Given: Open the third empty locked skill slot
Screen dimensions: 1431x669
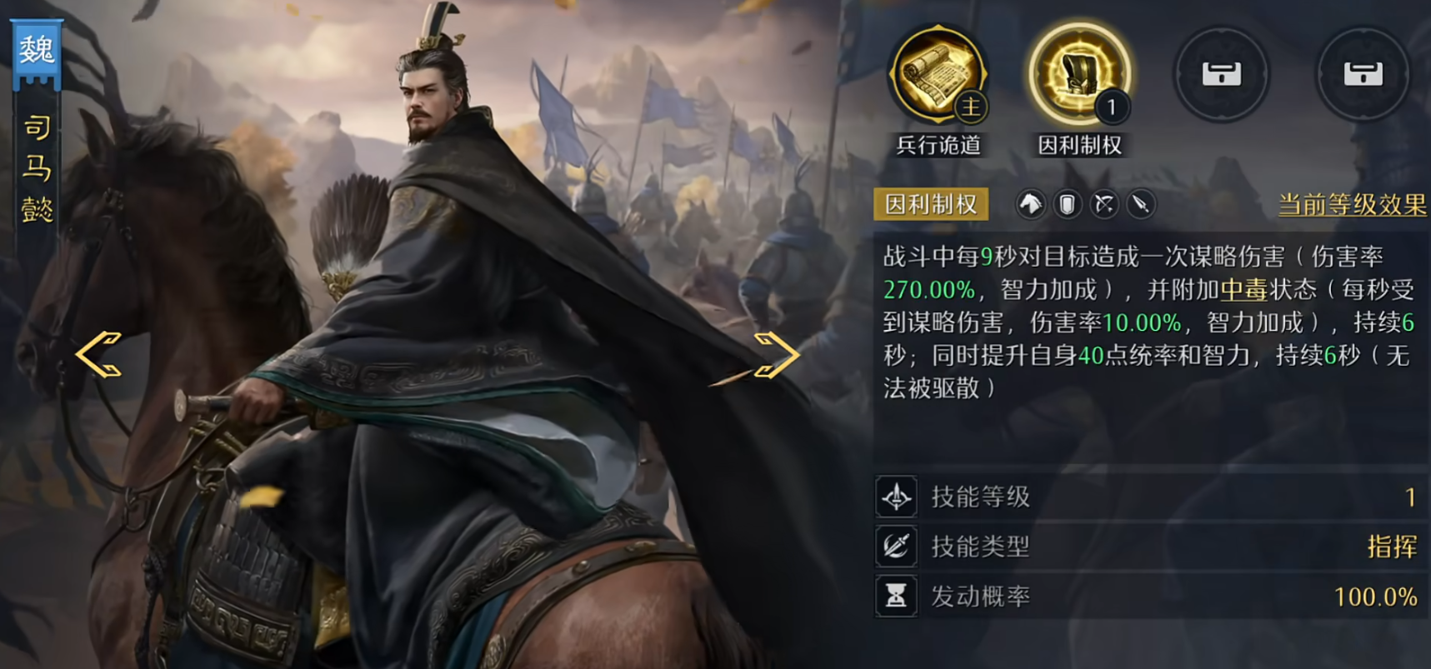Looking at the screenshot, I should [x=1221, y=74].
